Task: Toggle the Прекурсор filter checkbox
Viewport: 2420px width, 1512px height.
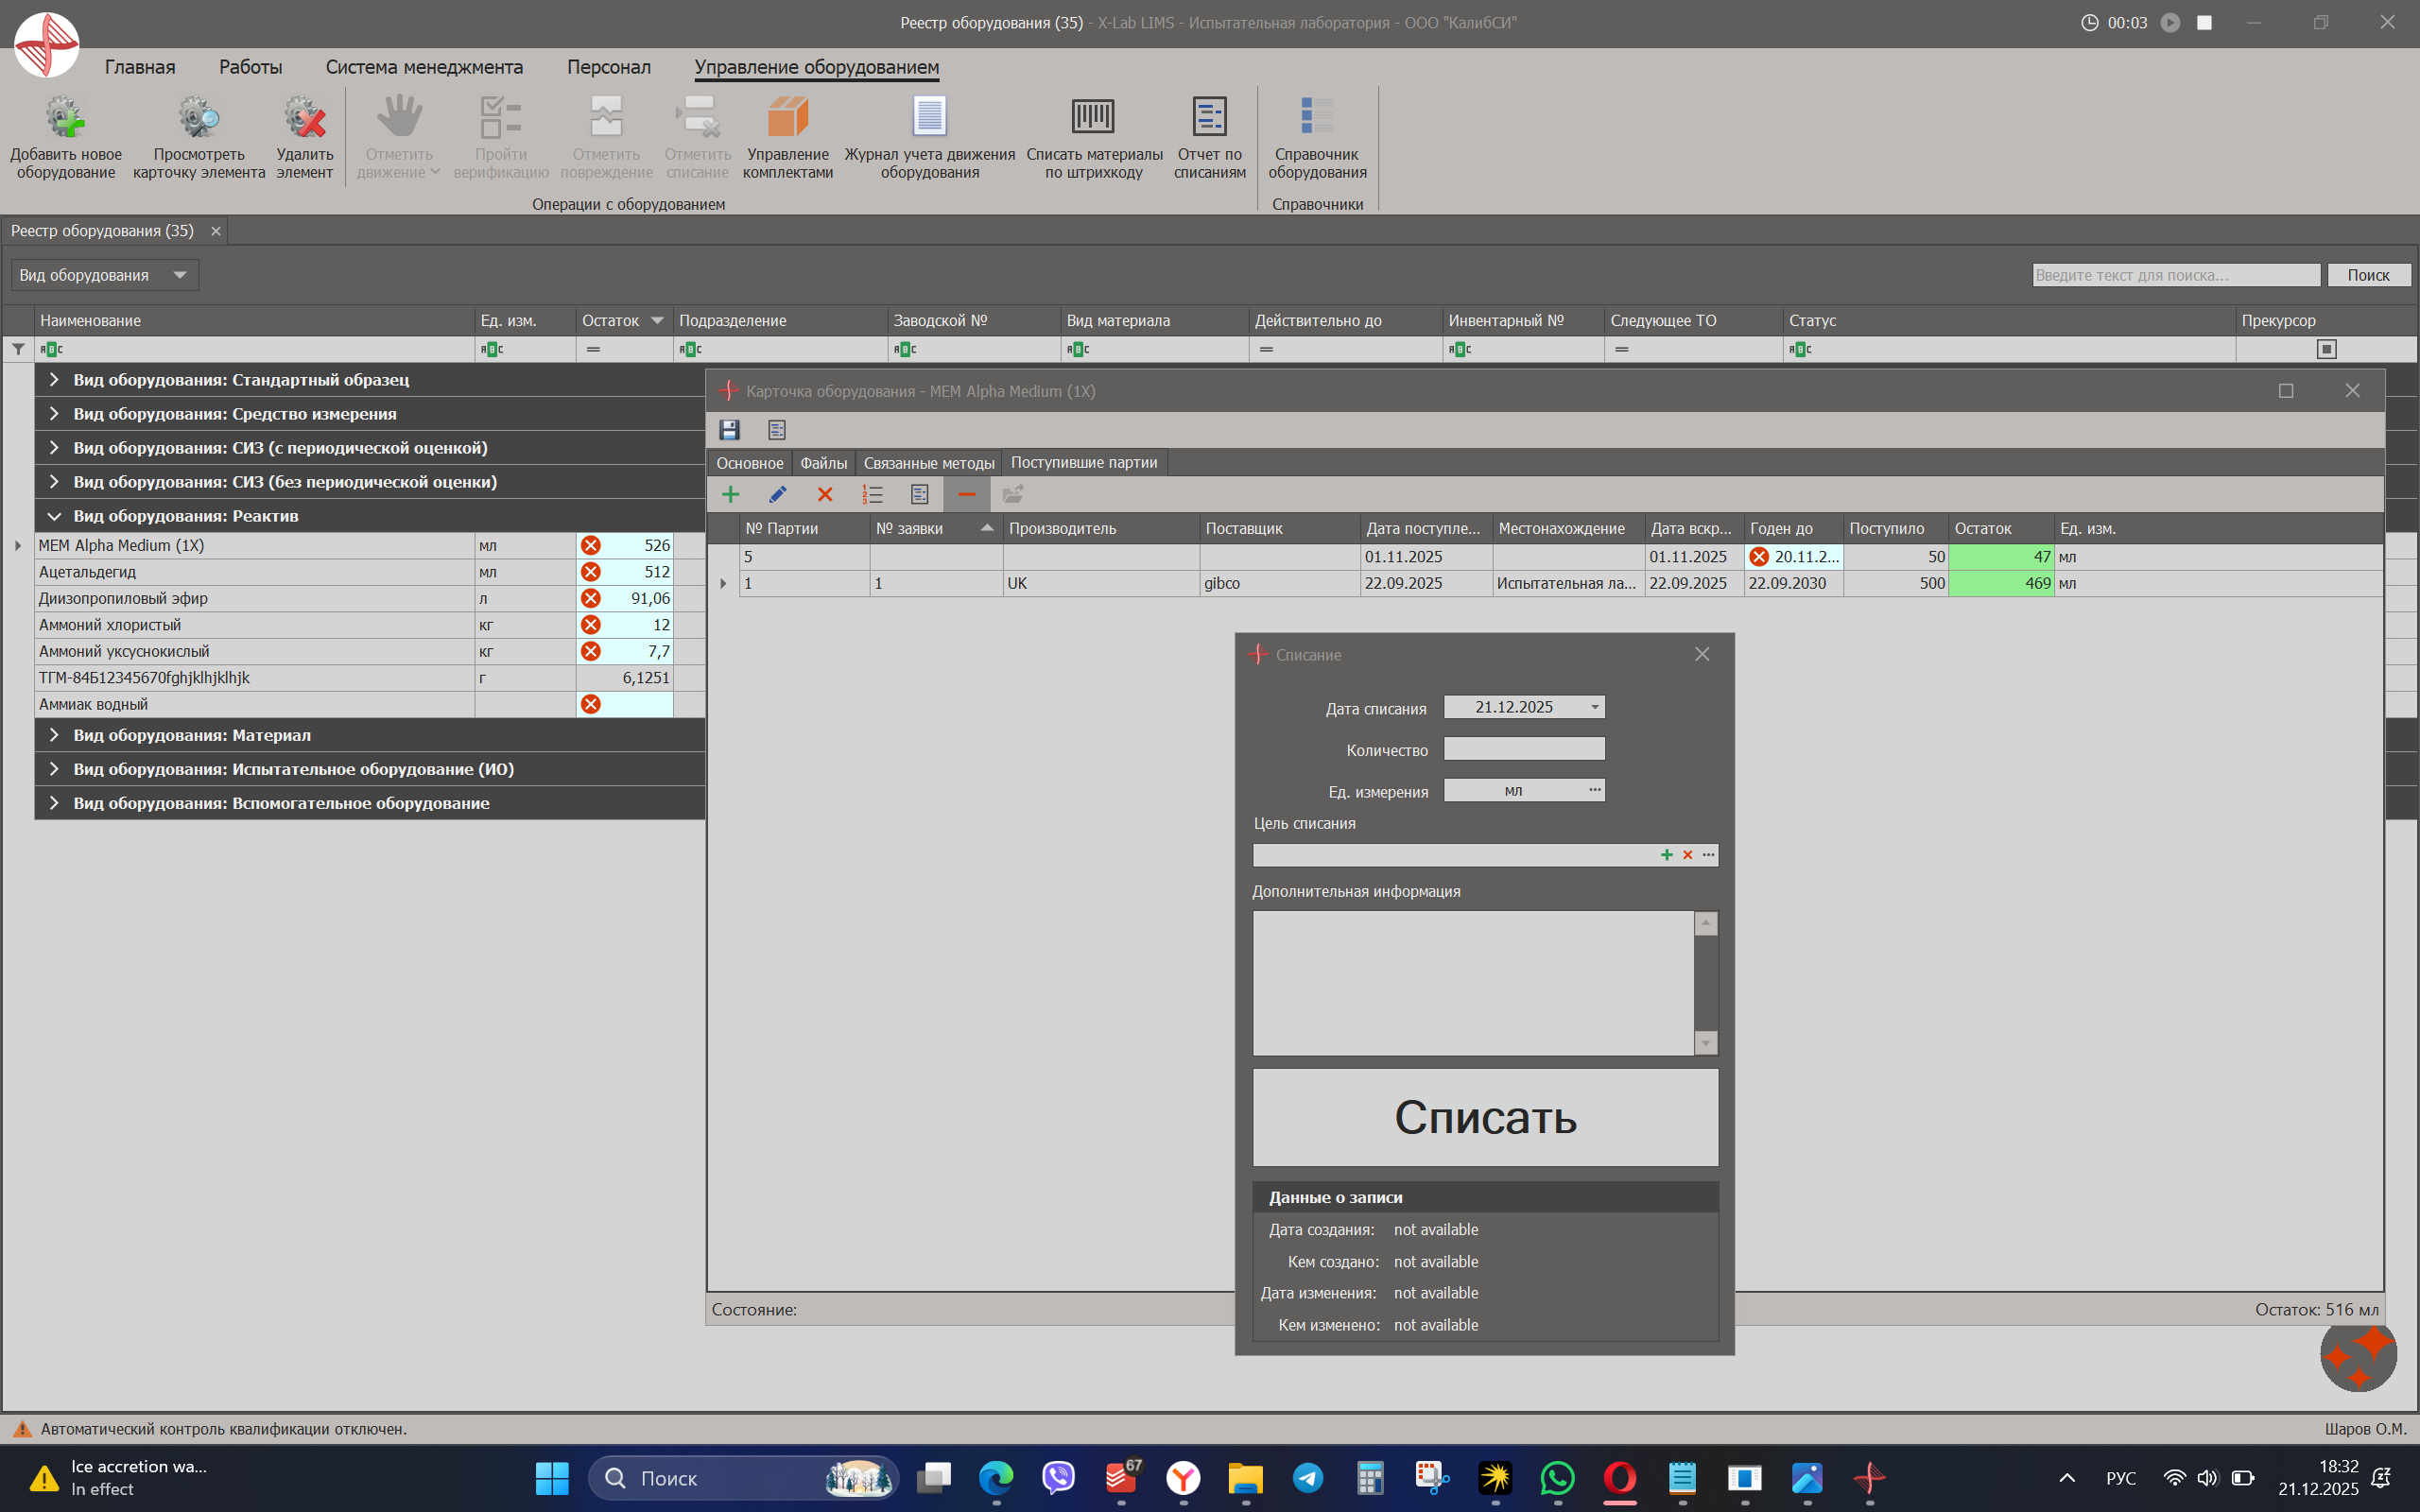Action: (x=2326, y=349)
